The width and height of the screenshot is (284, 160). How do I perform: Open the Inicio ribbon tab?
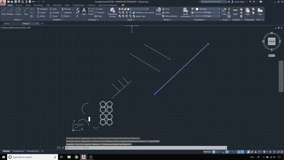pos(10,5)
